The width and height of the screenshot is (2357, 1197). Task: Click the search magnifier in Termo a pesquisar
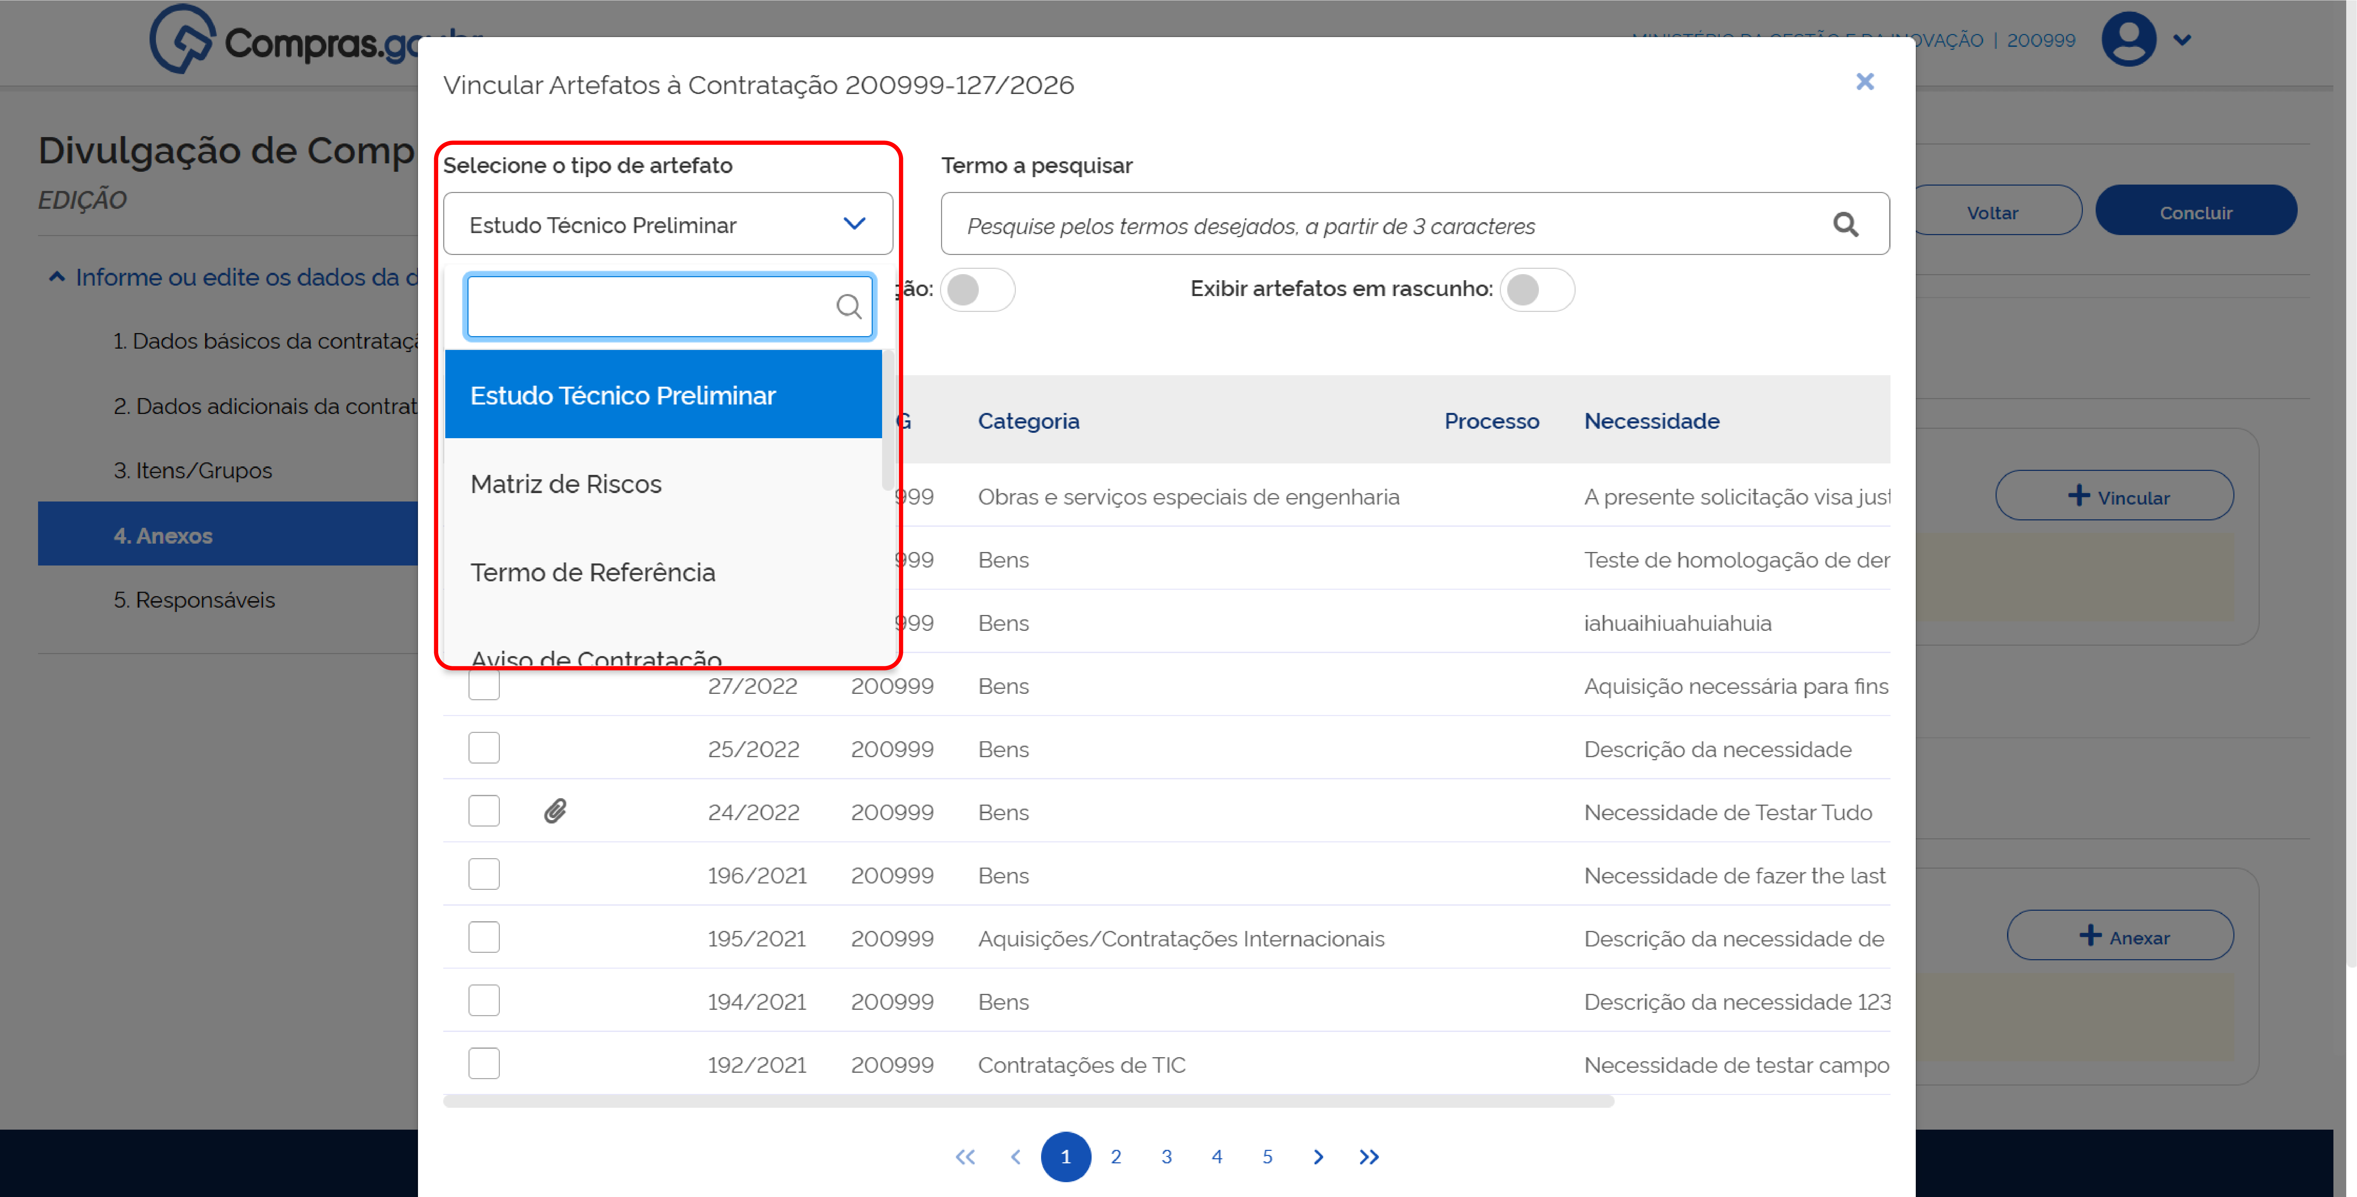1845,224
